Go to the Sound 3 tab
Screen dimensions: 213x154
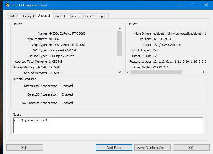(x=89, y=16)
